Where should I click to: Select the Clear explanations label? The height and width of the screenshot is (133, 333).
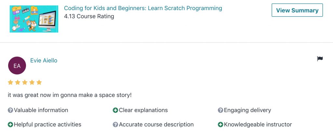[143, 110]
